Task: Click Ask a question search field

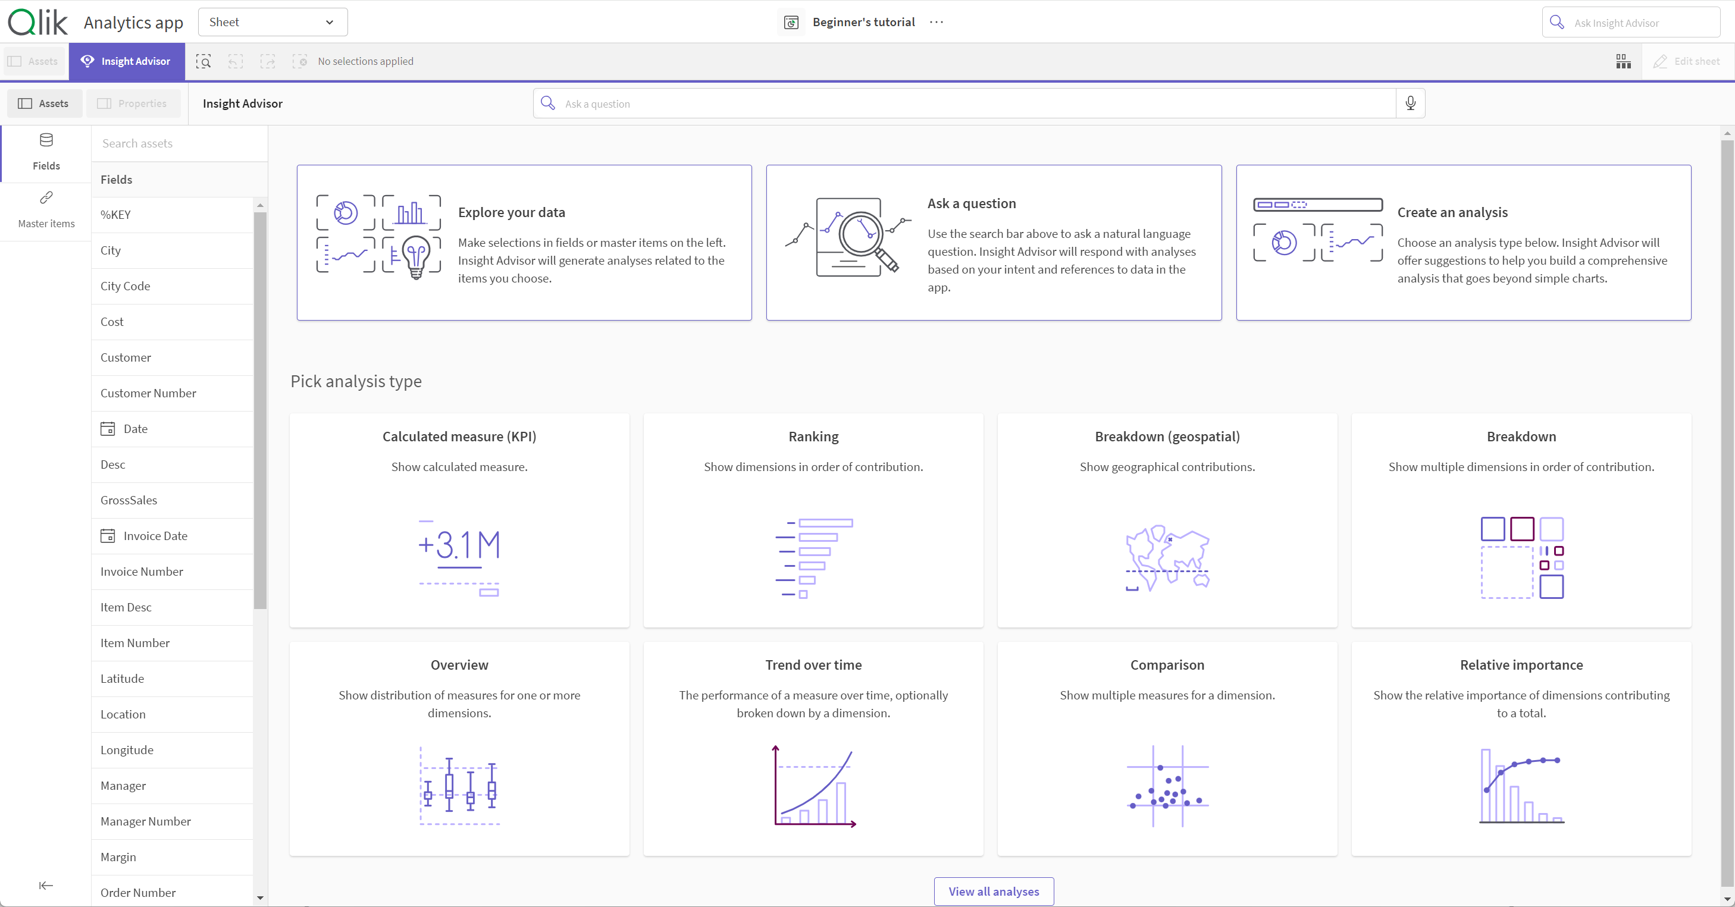Action: (978, 102)
